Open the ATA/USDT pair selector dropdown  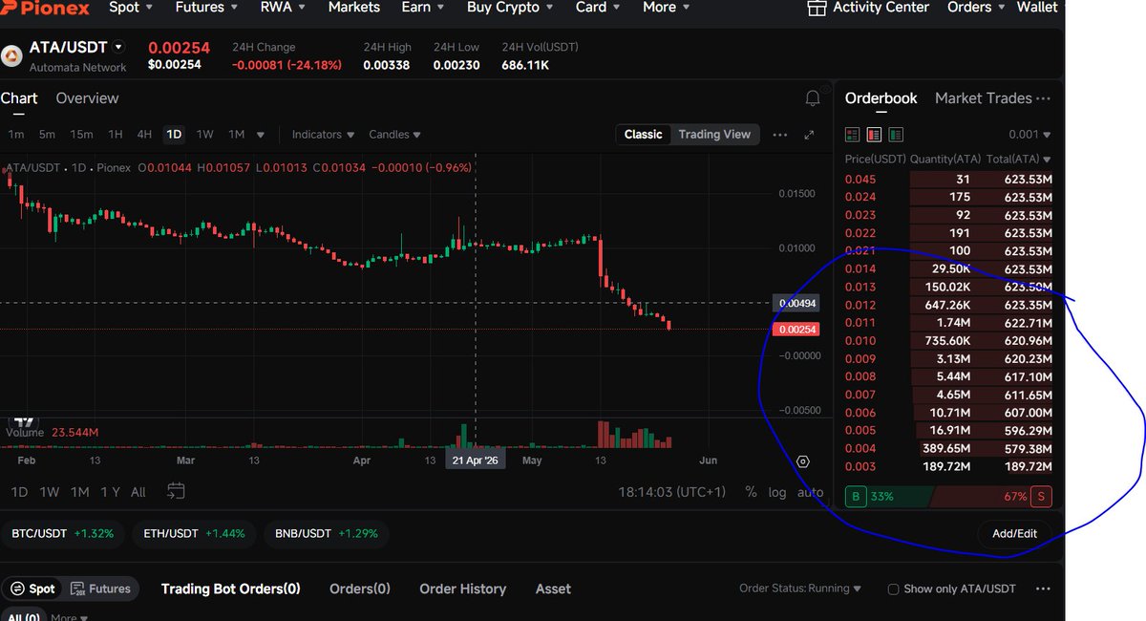click(118, 47)
